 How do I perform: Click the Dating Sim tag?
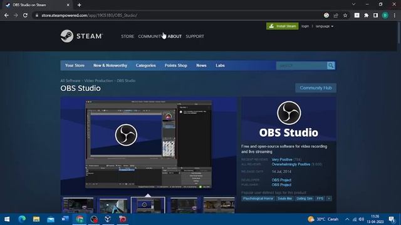point(305,199)
